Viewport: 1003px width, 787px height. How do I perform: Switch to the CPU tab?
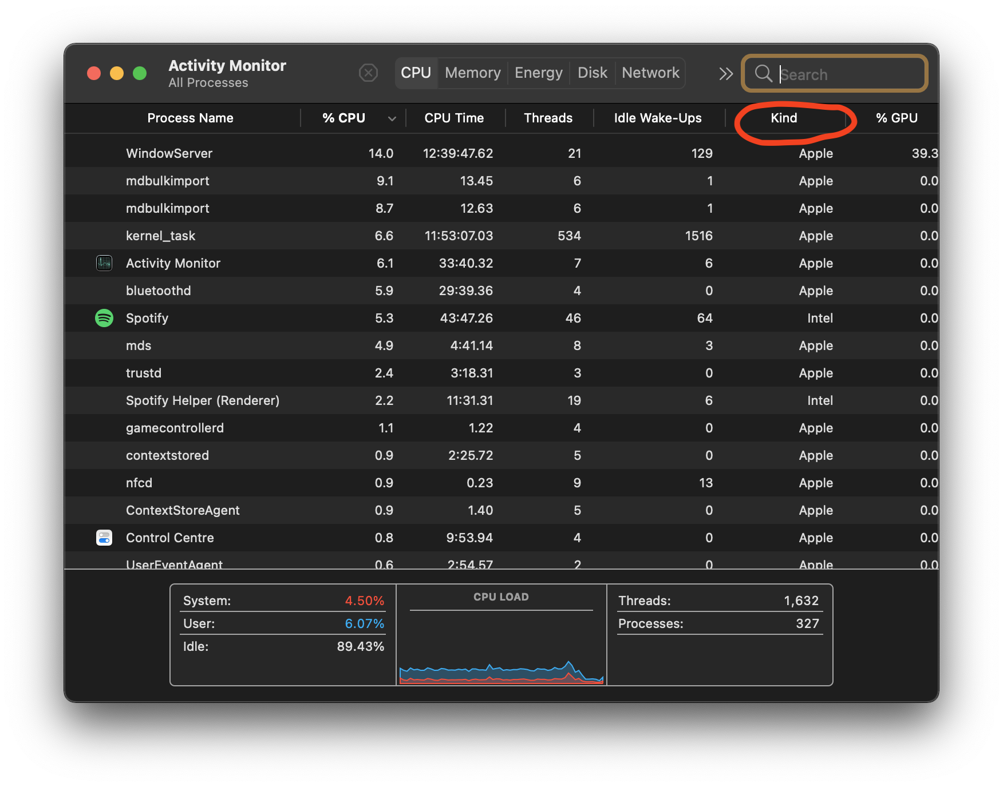point(416,73)
